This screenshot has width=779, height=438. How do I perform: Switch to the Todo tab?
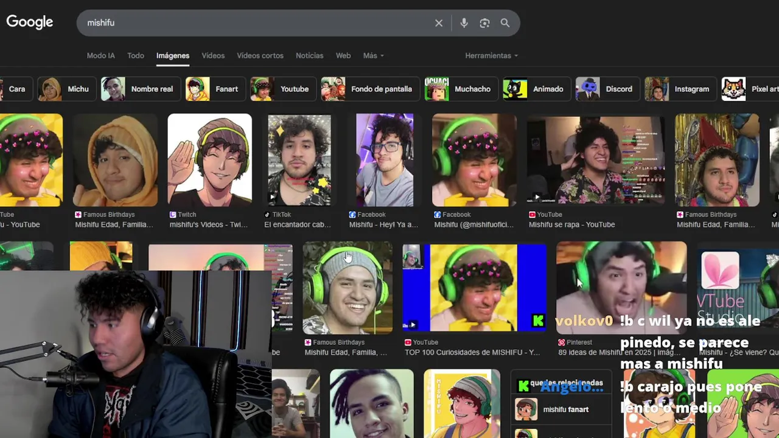point(136,55)
